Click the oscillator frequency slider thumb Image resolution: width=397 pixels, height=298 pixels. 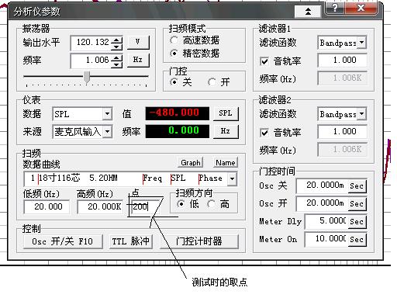click(x=87, y=77)
